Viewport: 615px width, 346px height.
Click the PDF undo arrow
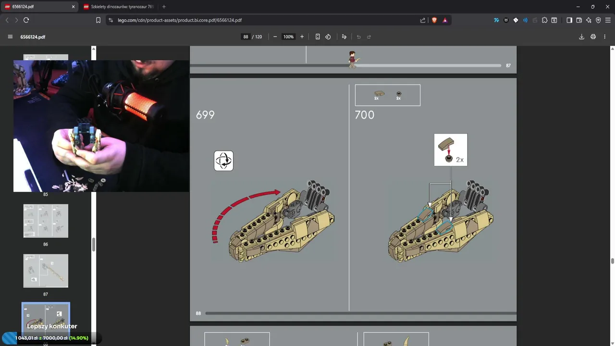point(358,37)
